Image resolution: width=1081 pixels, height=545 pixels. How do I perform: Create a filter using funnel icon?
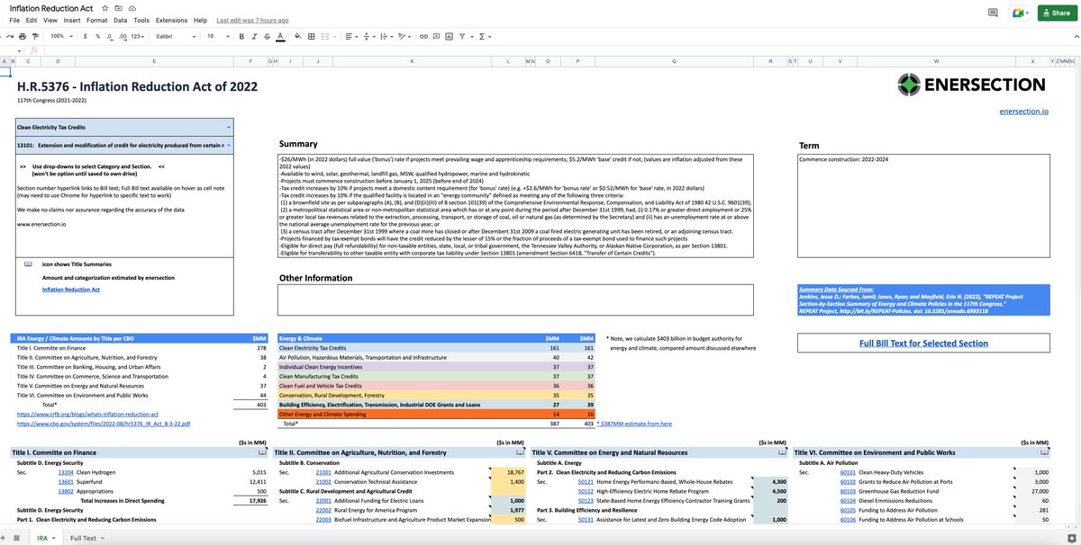[462, 36]
